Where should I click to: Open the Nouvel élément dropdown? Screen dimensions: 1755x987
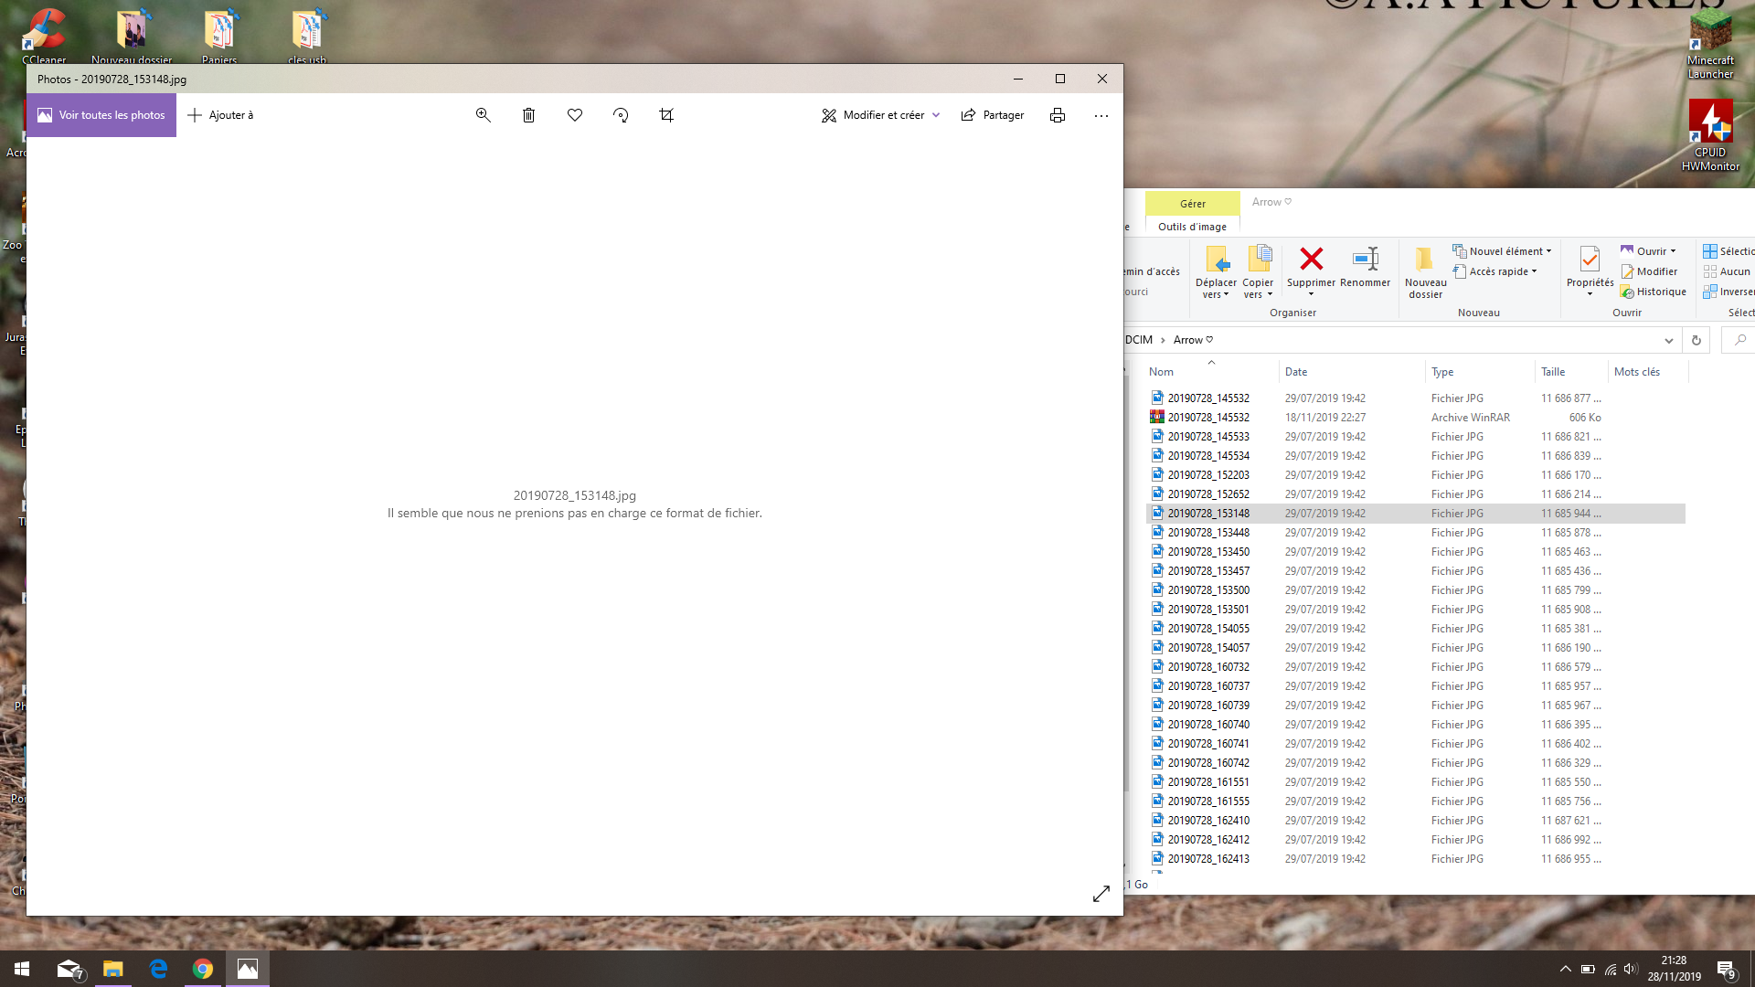[x=1504, y=251]
